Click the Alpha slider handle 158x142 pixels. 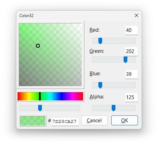[113, 108]
